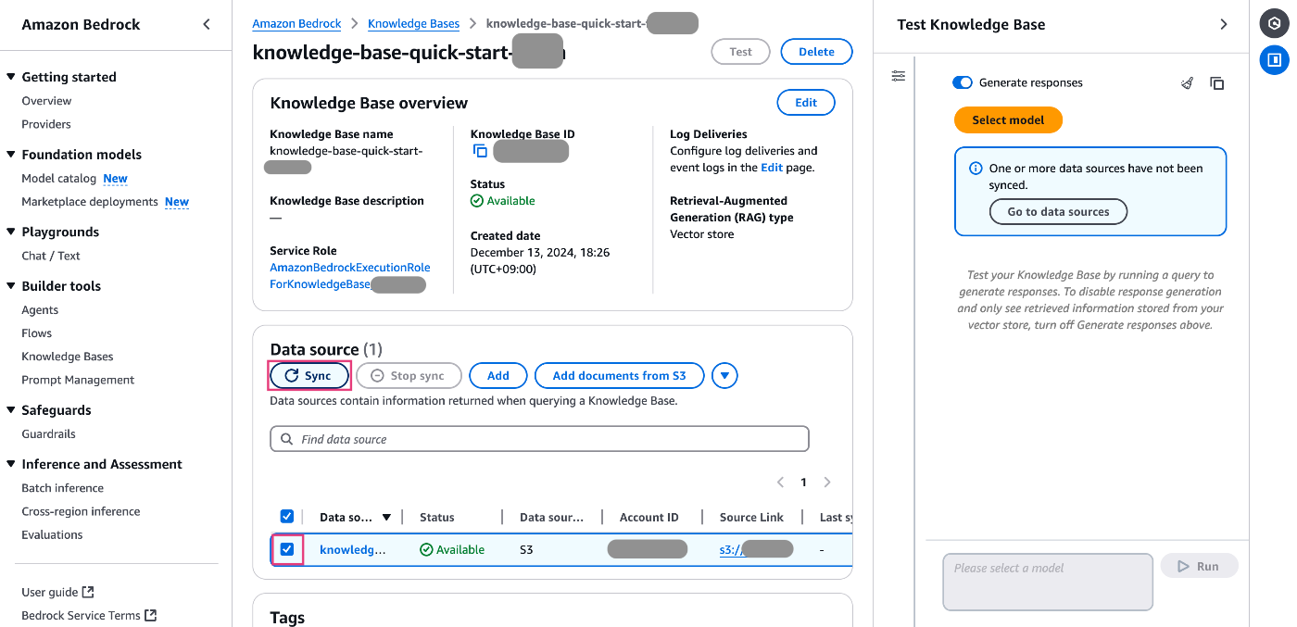Screen dimensions: 1297x627
Task: Go to previous page arrow in data source table
Action: 780,483
